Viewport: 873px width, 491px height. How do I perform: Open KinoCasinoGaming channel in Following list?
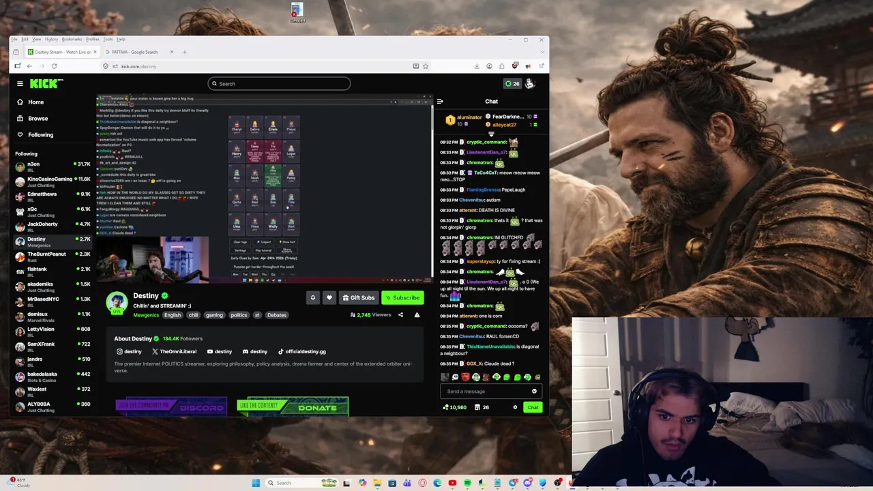[x=53, y=181]
